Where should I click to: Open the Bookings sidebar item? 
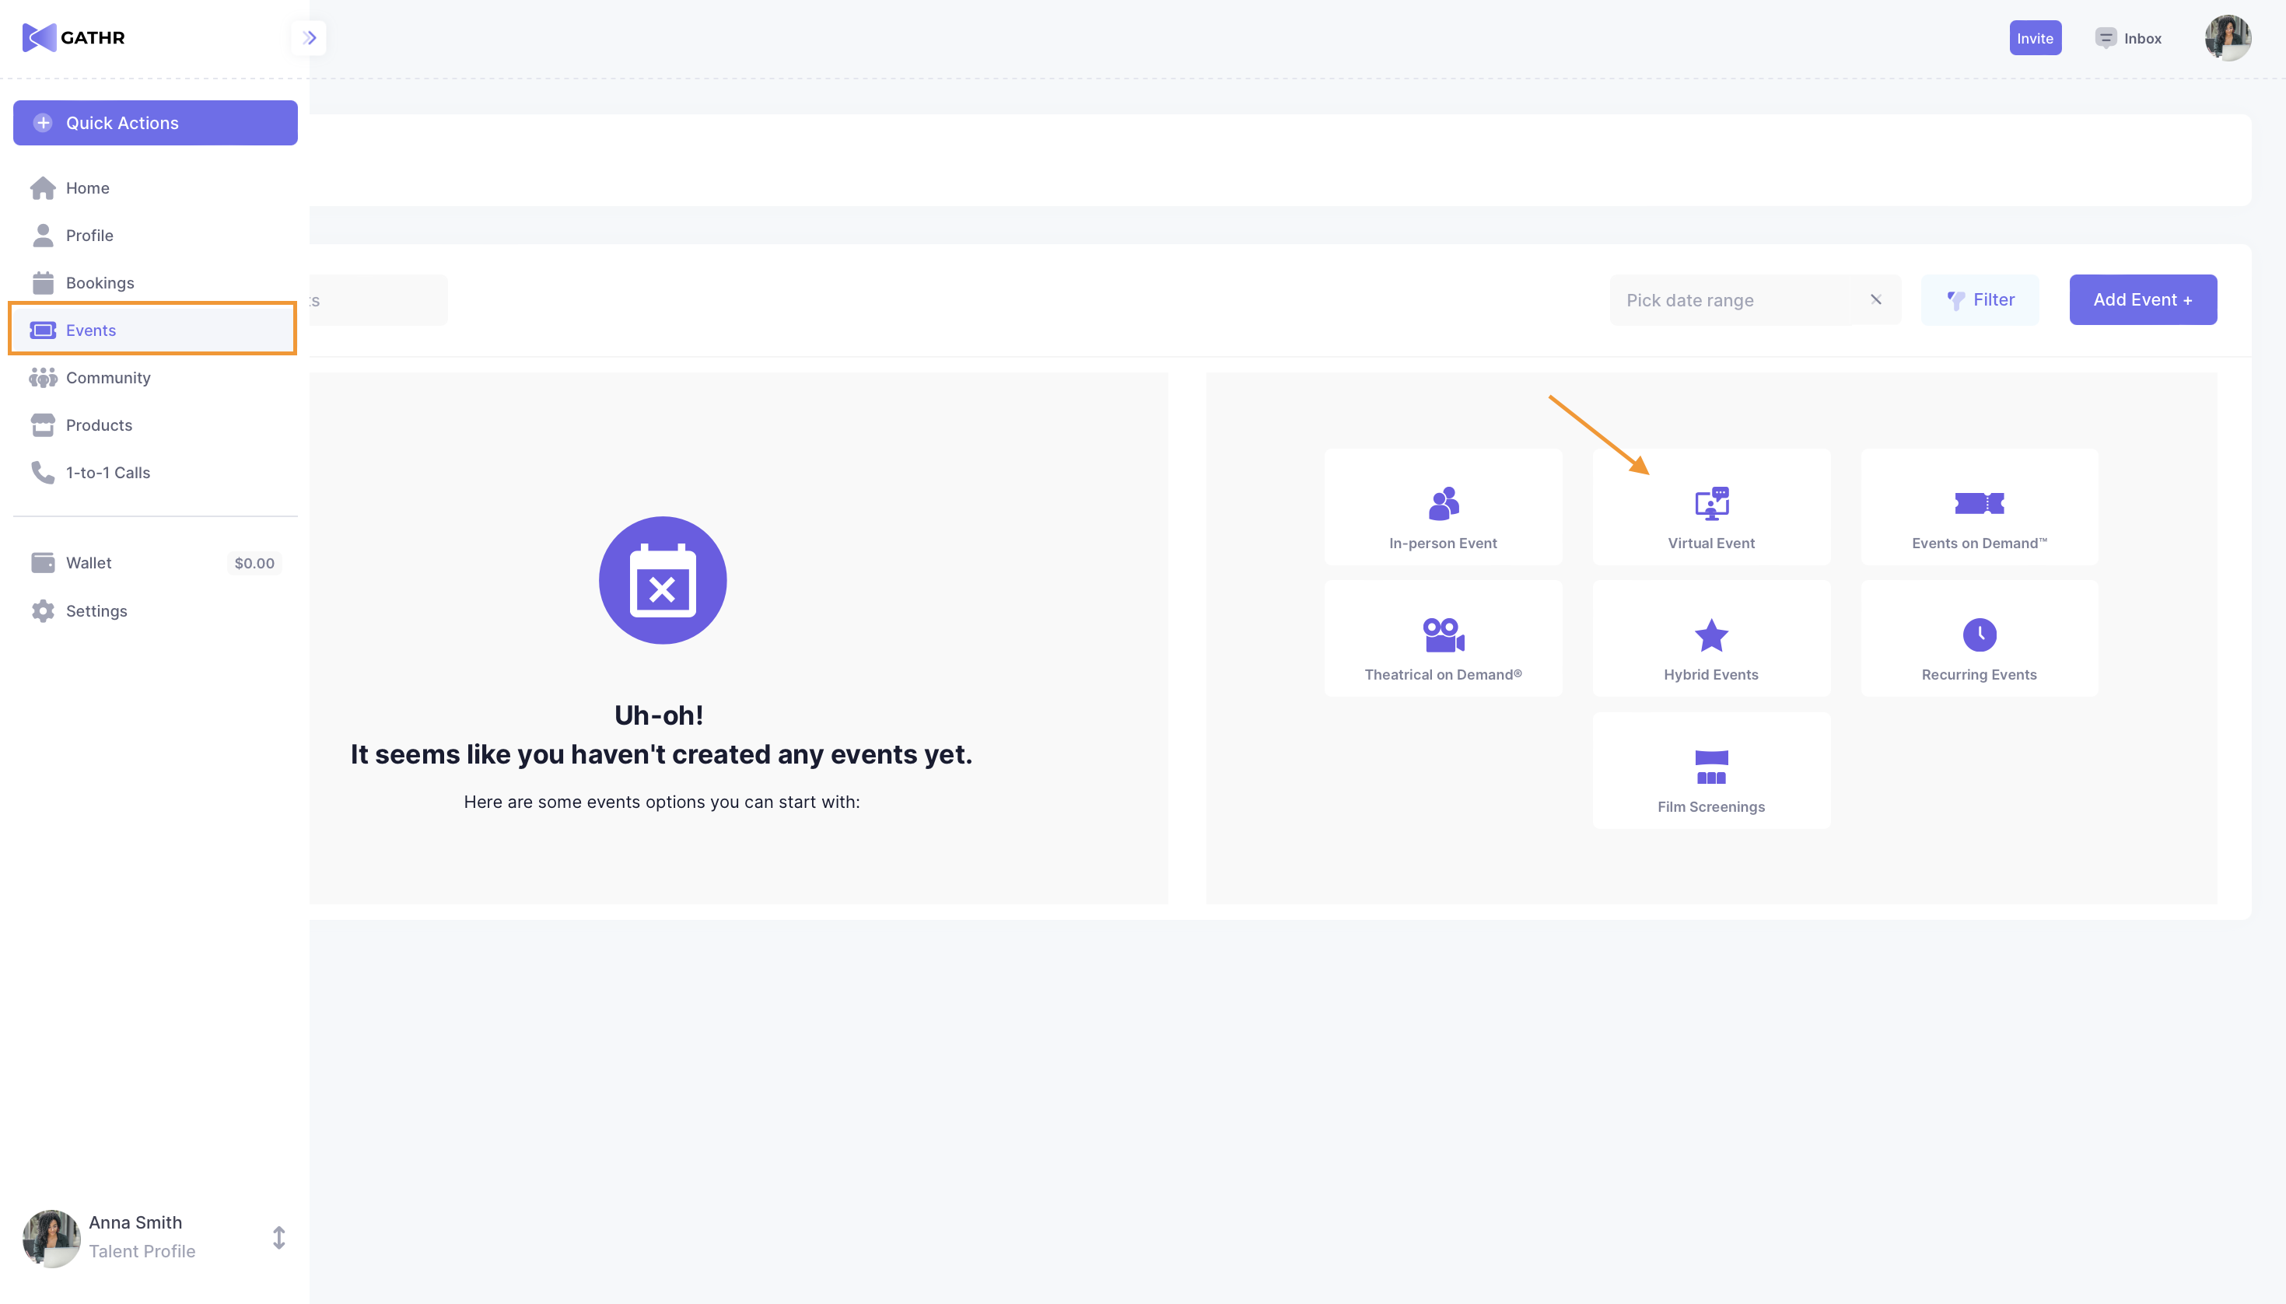click(x=100, y=283)
